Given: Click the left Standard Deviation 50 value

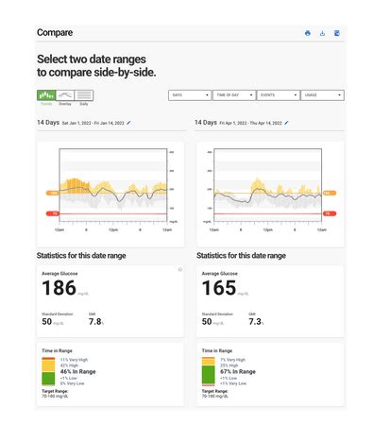Looking at the screenshot, I should 46,322.
